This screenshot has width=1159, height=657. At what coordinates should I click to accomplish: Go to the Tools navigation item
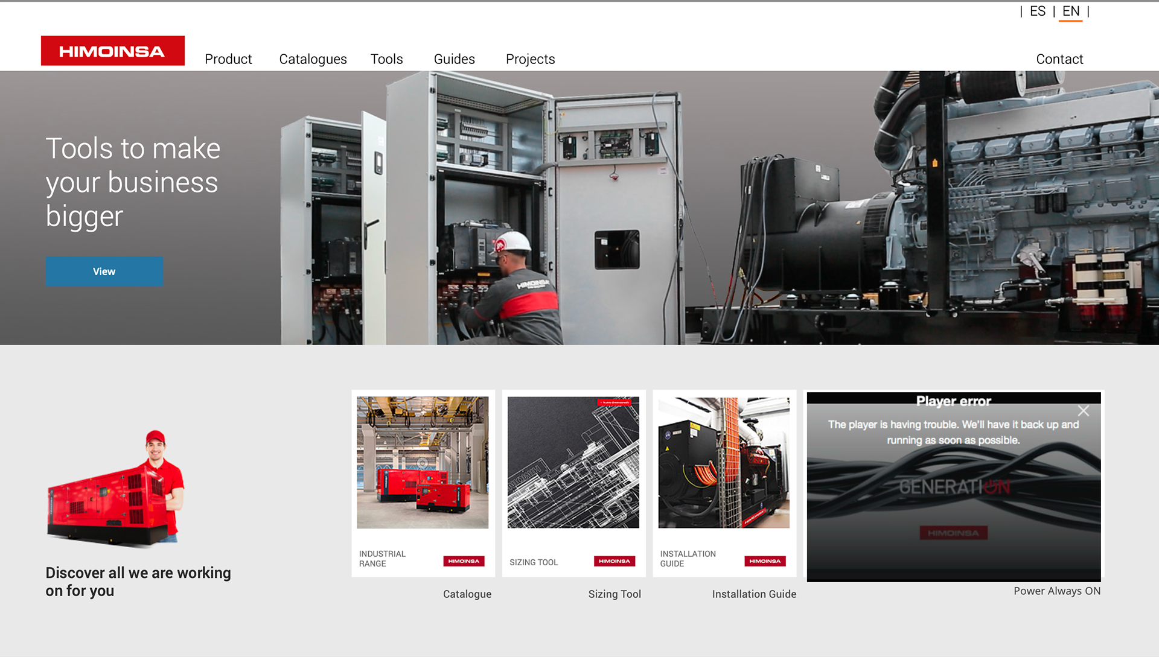(x=386, y=59)
